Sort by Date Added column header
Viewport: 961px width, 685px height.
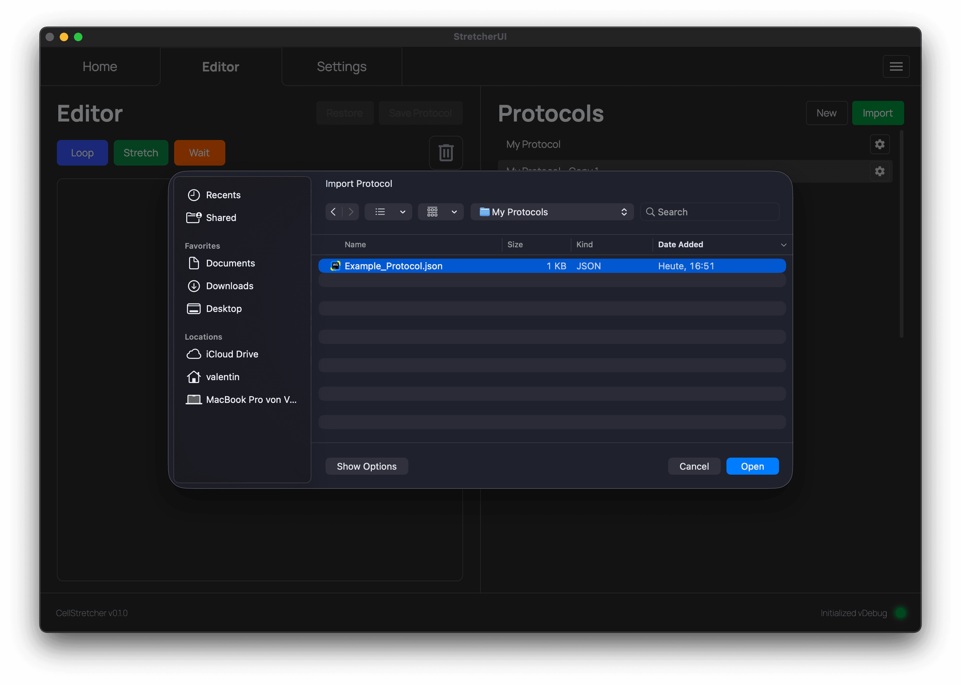point(681,245)
